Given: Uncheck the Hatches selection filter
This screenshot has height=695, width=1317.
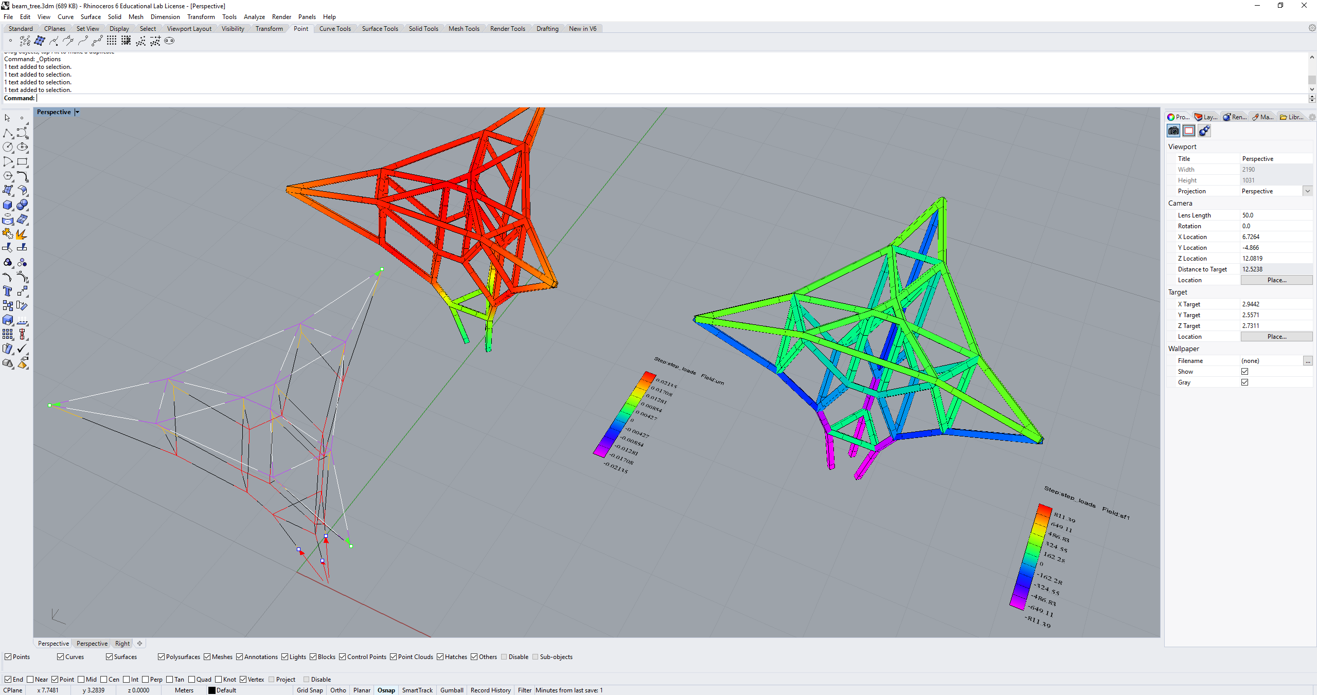Looking at the screenshot, I should [441, 656].
